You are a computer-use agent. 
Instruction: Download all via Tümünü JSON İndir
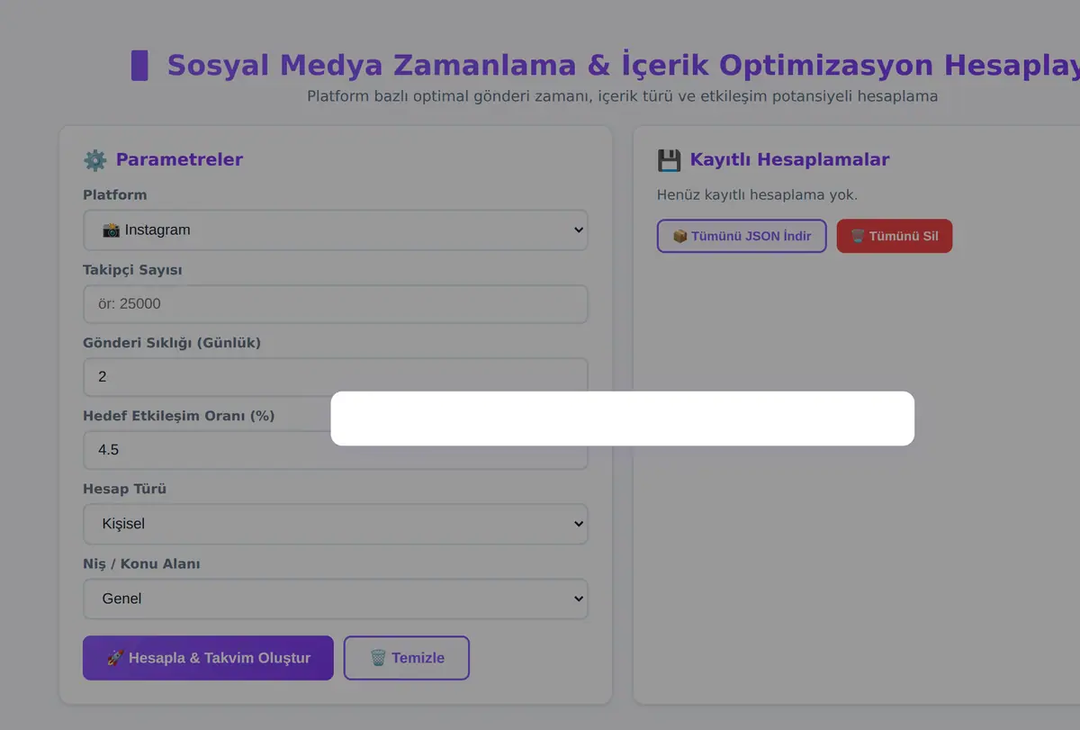742,236
